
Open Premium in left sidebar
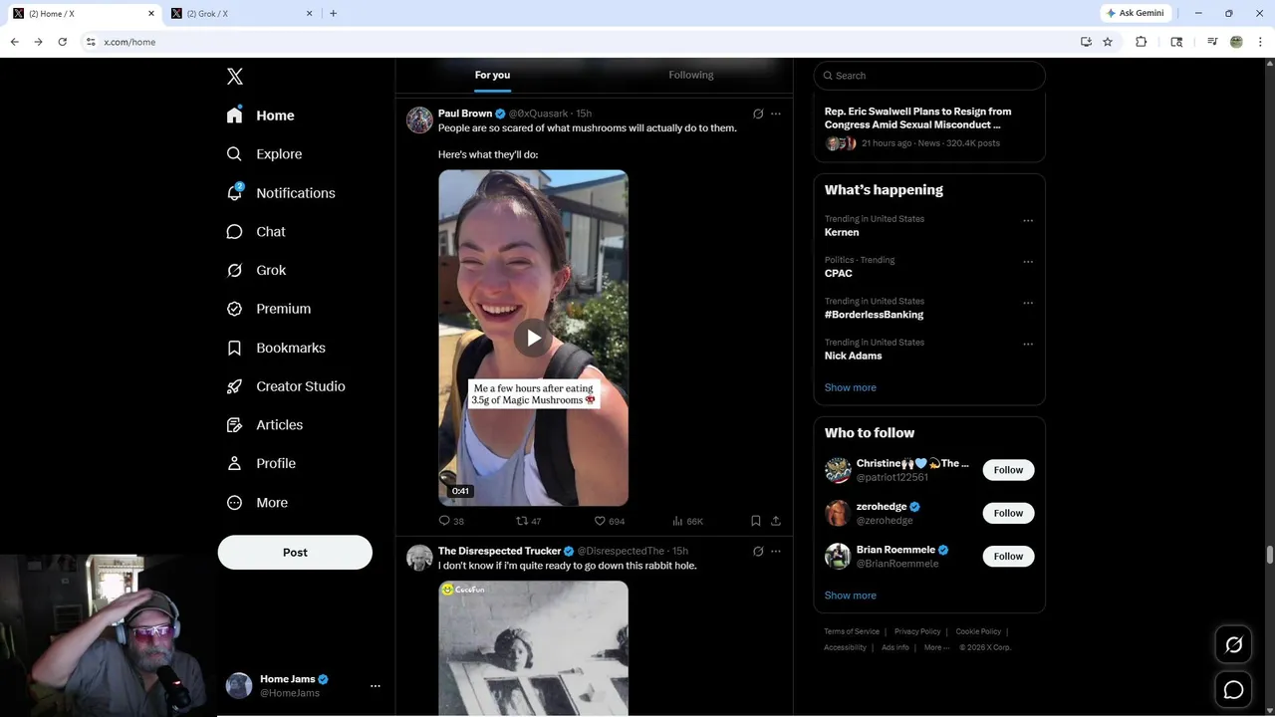coord(269,309)
